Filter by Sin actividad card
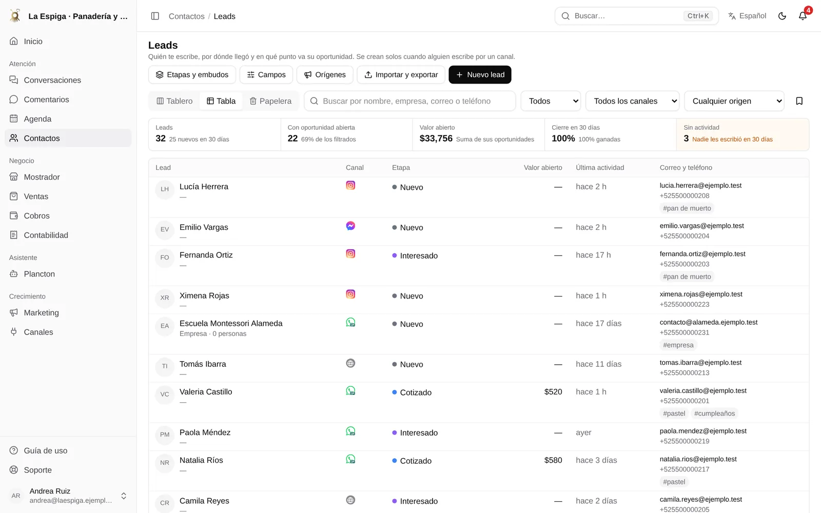The image size is (821, 513). pyautogui.click(x=742, y=134)
